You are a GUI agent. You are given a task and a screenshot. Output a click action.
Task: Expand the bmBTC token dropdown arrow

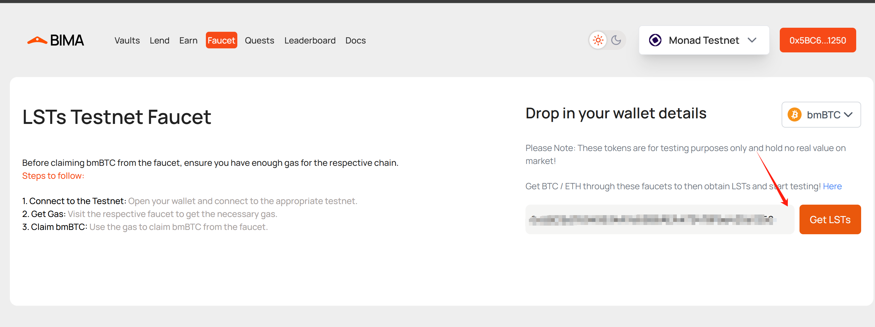(x=848, y=115)
